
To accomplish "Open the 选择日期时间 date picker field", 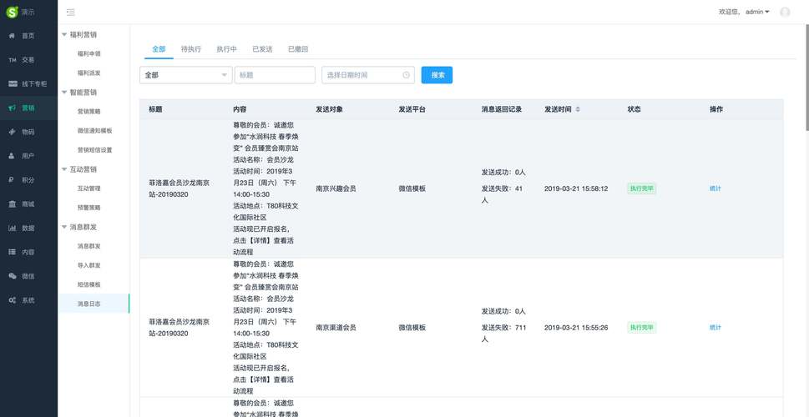I will (368, 75).
